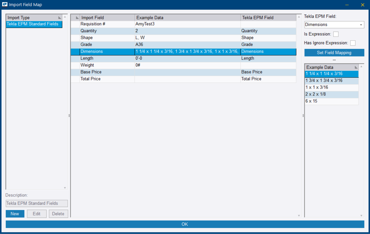
Task: Select 1 1/4 x 1 1/4 x 3/16 in right list
Action: coord(332,74)
